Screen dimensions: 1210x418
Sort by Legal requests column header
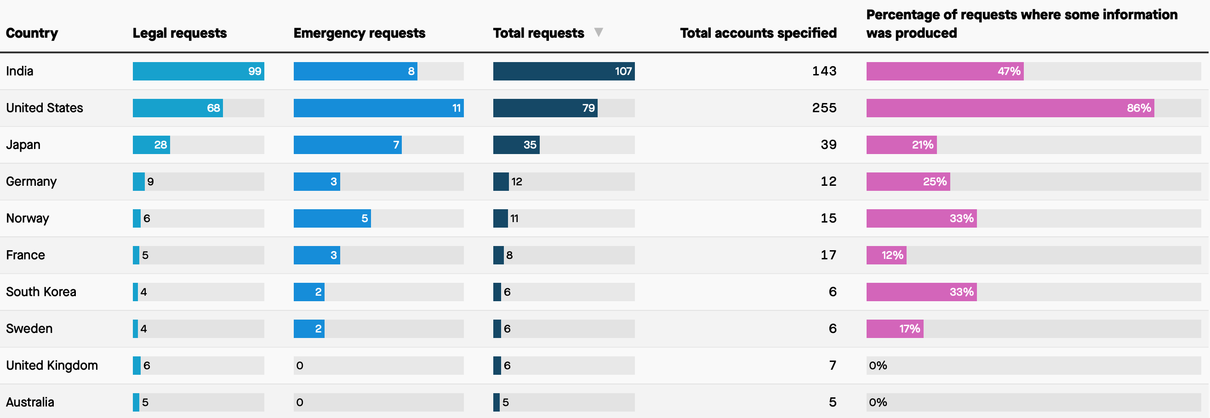[179, 34]
